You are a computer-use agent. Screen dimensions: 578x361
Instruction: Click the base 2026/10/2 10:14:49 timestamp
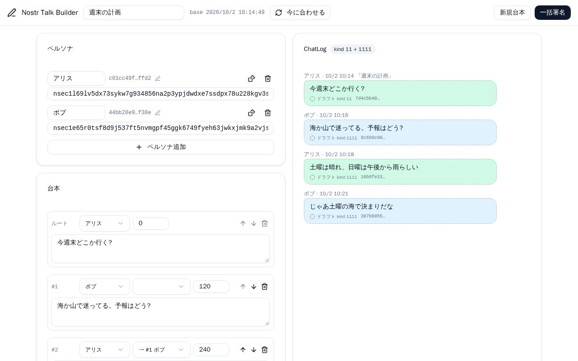[227, 13]
